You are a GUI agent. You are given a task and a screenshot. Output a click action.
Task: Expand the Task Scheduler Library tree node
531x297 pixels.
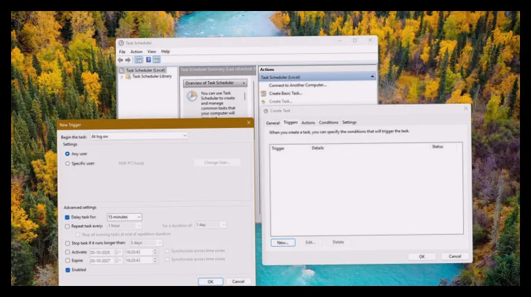click(x=122, y=77)
